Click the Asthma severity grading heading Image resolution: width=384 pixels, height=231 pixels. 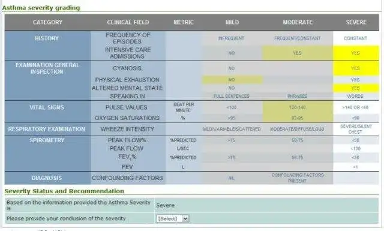41,8
